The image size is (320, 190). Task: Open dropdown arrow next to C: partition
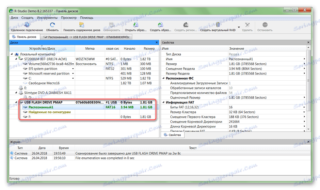[x=73, y=78]
